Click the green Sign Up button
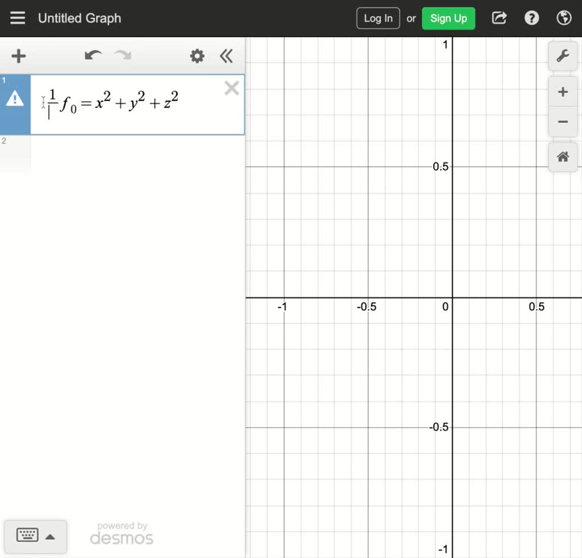This screenshot has height=558, width=582. (x=448, y=18)
